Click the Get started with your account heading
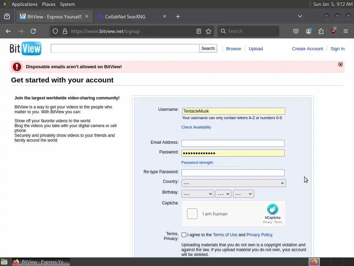Image resolution: width=354 pixels, height=266 pixels. [62, 80]
